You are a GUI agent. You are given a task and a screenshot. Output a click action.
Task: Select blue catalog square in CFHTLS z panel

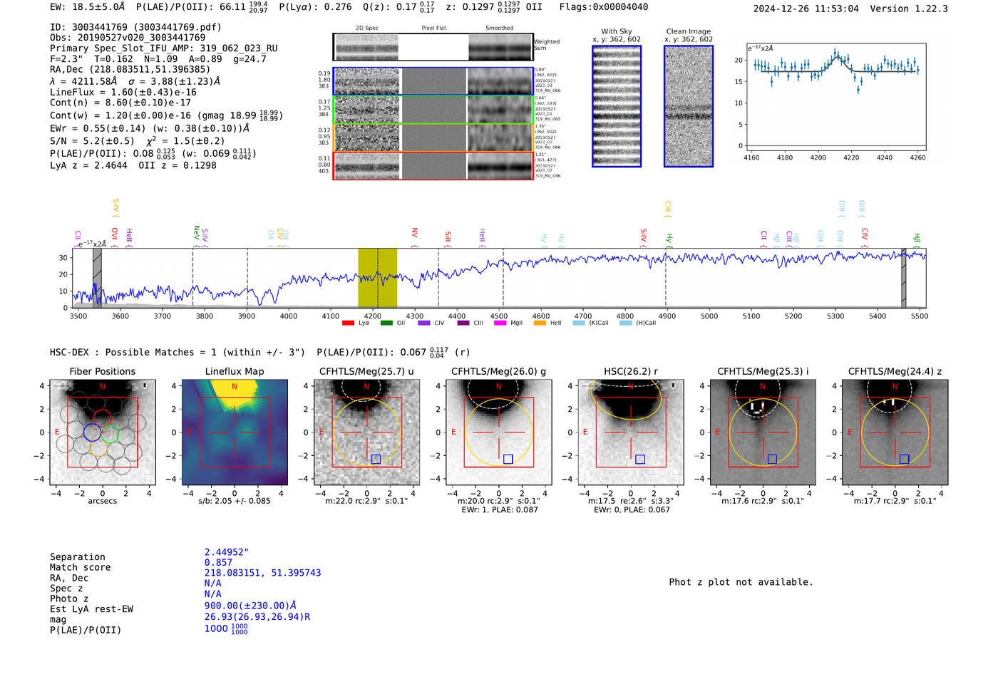point(904,460)
